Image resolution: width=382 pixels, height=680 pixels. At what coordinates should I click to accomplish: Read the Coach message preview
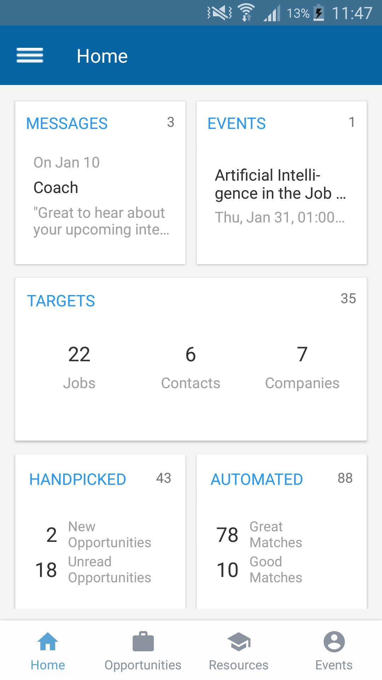[101, 196]
